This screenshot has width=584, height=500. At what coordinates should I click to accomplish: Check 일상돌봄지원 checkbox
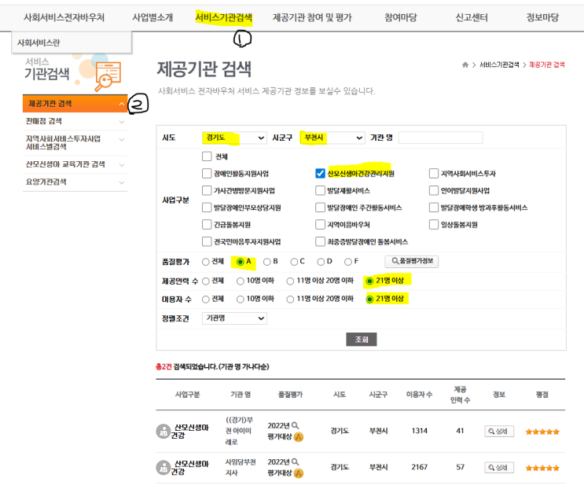tap(434, 225)
